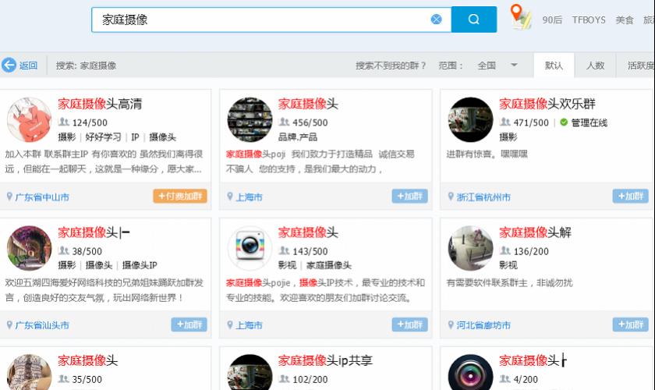The width and height of the screenshot is (655, 390).
Task: Click description 进群有惊喜。嘿嘿嘿
Action: coord(487,154)
